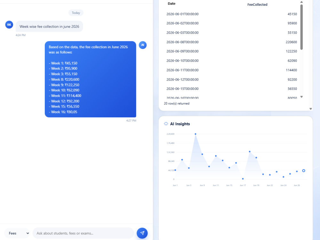The width and height of the screenshot is (320, 240).
Task: Click the Date column header
Action: [x=172, y=4]
